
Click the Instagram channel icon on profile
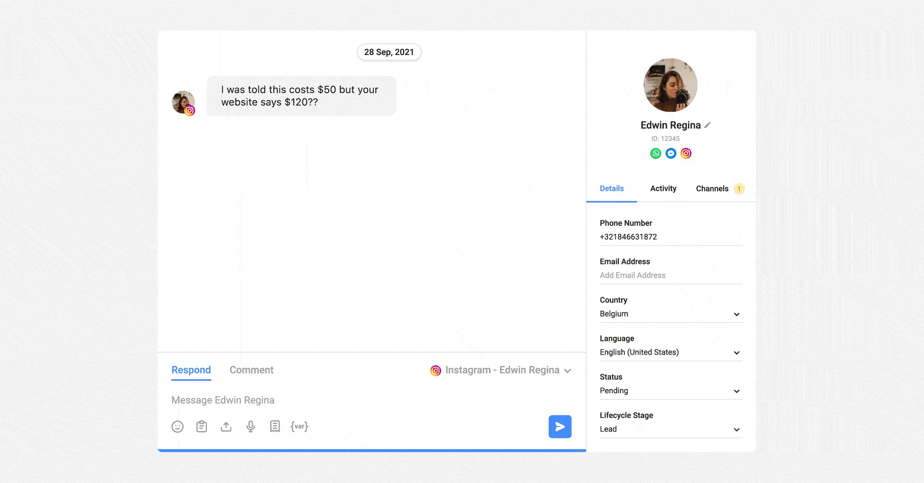[686, 153]
